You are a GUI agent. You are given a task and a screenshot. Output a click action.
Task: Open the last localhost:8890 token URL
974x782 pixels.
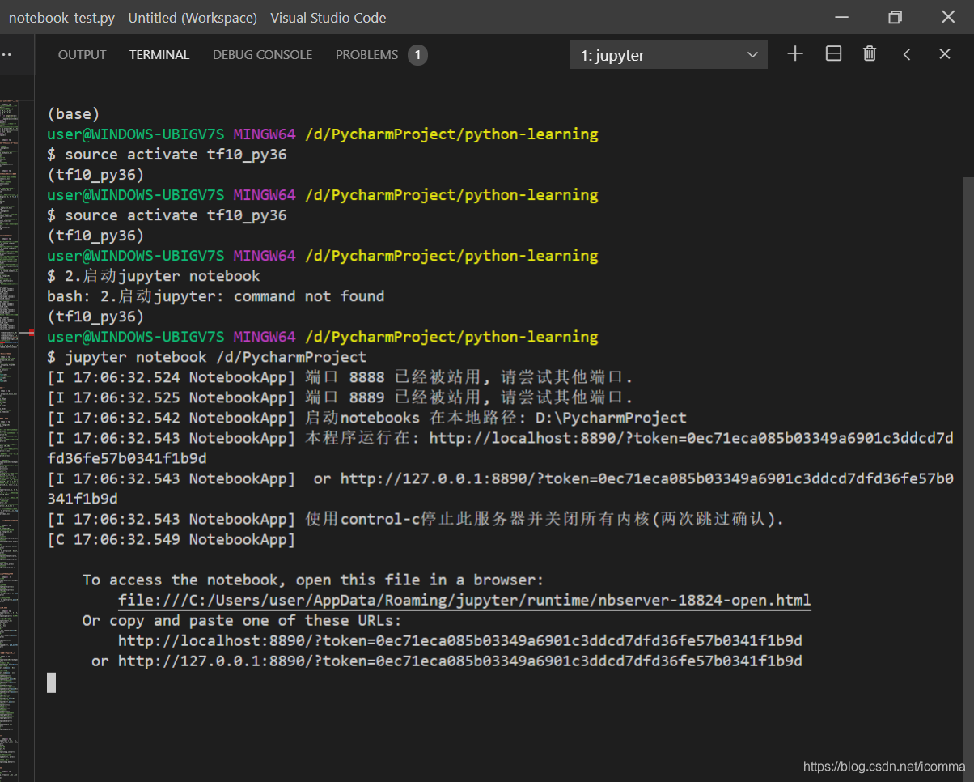pyautogui.click(x=459, y=641)
